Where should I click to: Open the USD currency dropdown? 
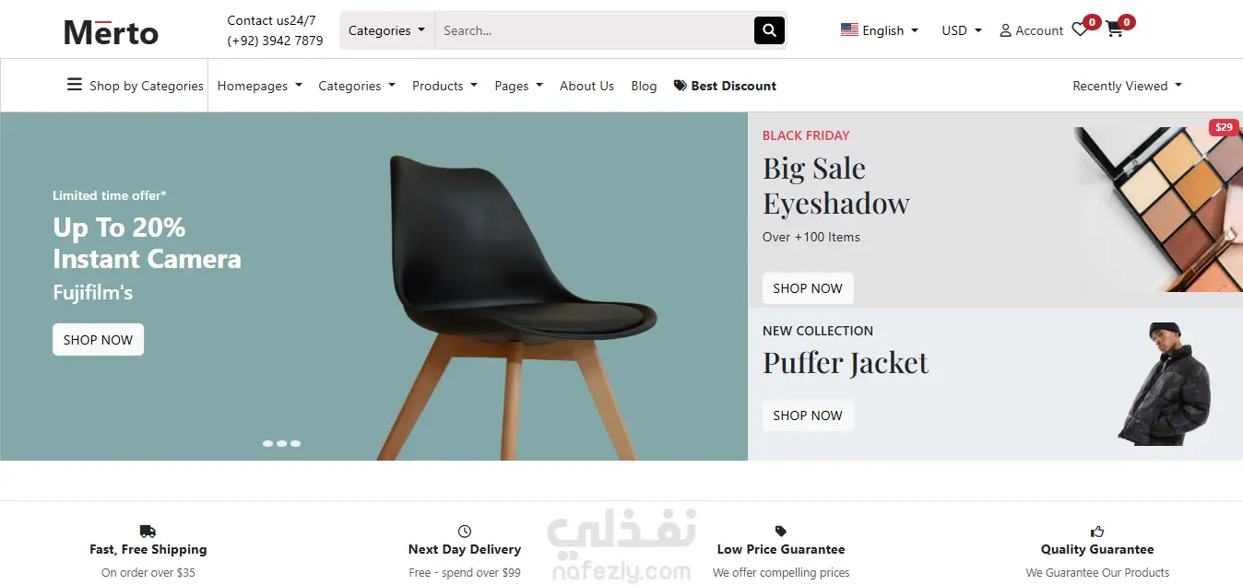[962, 30]
